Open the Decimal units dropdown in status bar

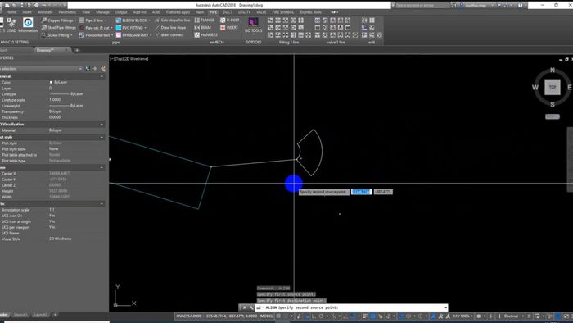point(513,316)
